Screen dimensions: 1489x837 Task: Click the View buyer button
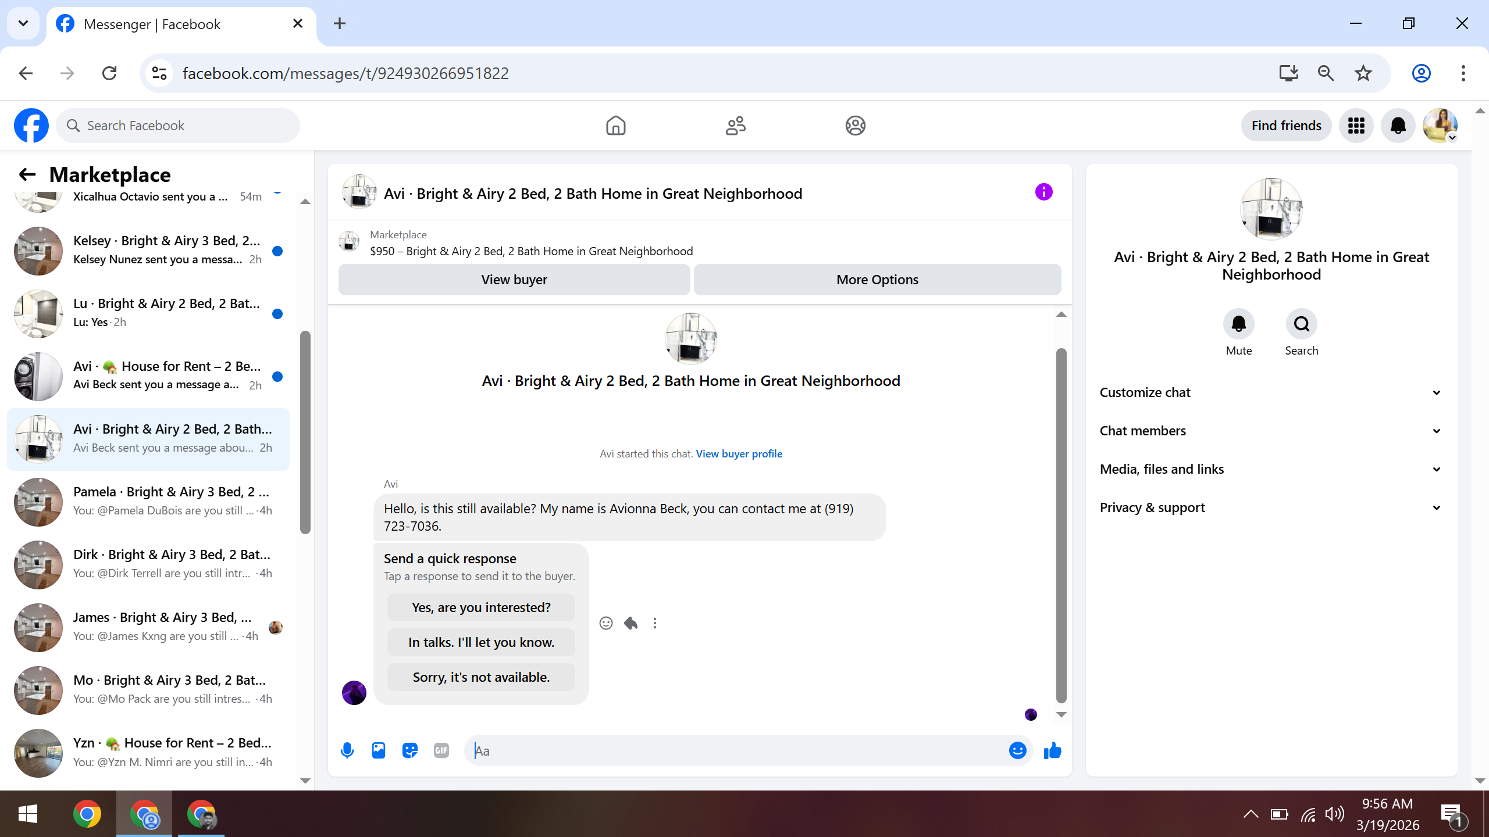pyautogui.click(x=514, y=280)
